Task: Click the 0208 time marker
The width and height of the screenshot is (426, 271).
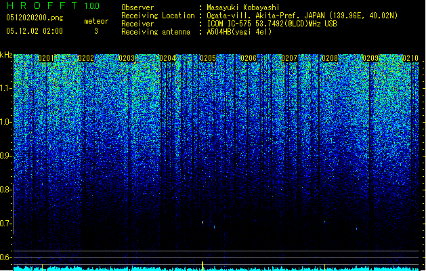Action: pos(330,58)
